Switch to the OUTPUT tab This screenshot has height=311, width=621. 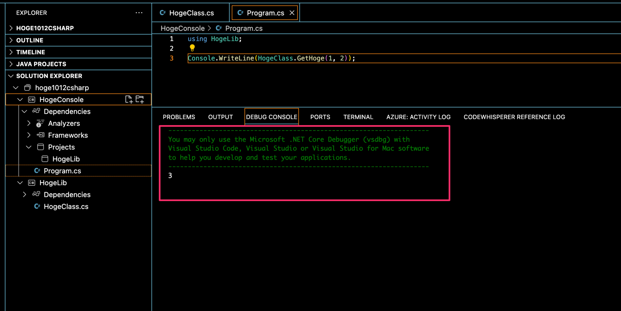pos(220,117)
